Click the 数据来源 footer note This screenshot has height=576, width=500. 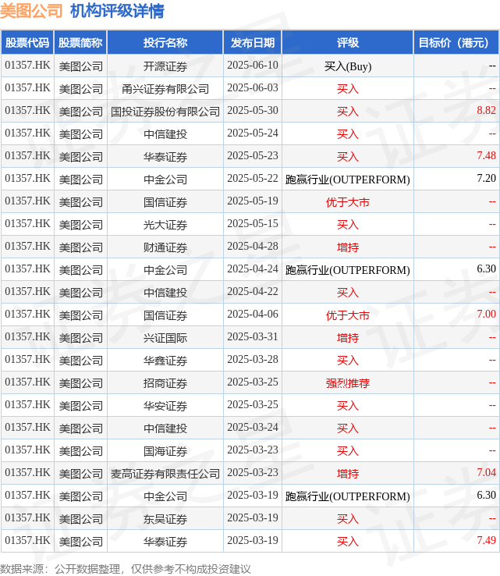(x=125, y=569)
